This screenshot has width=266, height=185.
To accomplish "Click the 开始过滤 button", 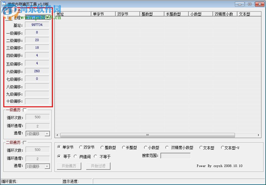I will tap(98, 166).
